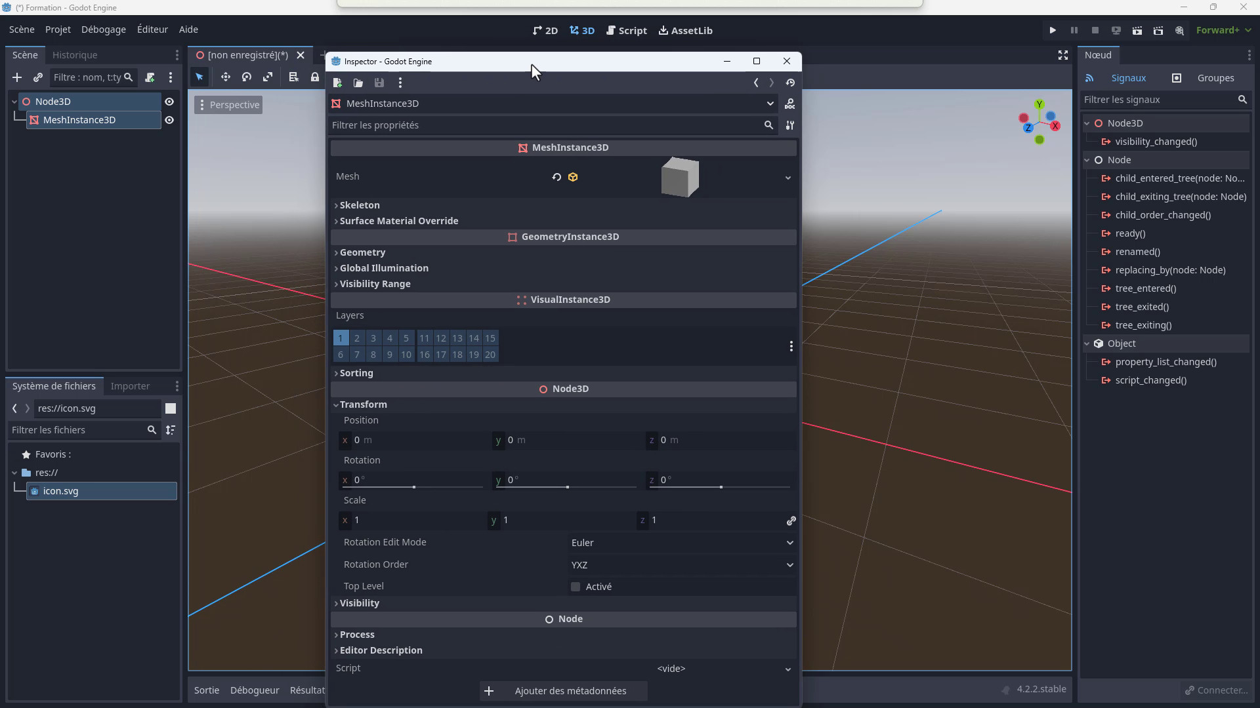
Task: Toggle the scale link lock icon
Action: (x=791, y=521)
